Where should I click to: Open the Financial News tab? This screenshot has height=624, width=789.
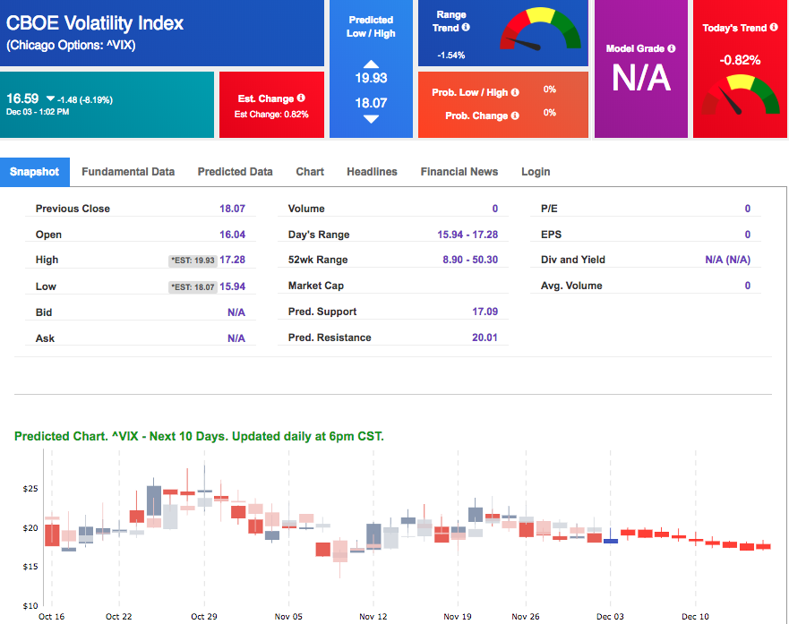[459, 172]
